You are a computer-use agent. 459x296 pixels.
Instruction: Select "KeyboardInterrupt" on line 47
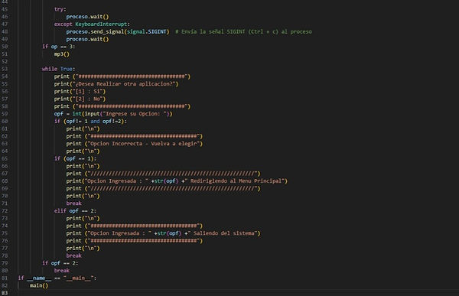(101, 24)
